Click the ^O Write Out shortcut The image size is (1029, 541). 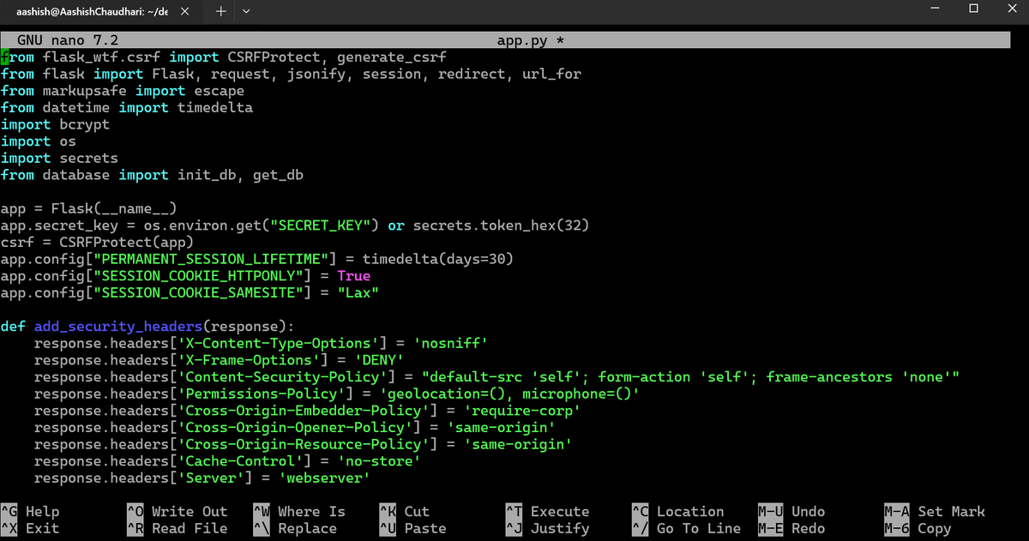pyautogui.click(x=178, y=512)
